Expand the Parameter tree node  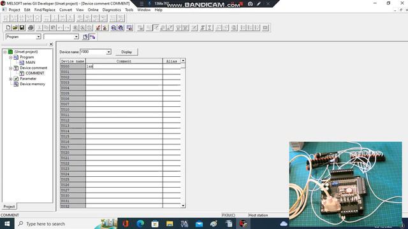click(11, 79)
